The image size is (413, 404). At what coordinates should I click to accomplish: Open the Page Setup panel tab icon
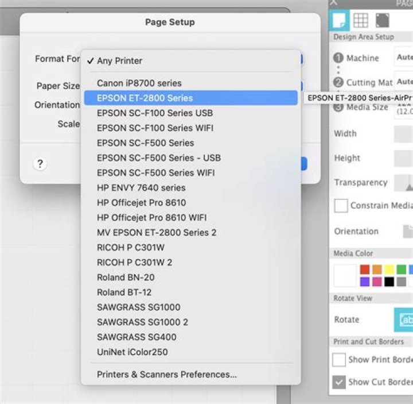pos(339,20)
